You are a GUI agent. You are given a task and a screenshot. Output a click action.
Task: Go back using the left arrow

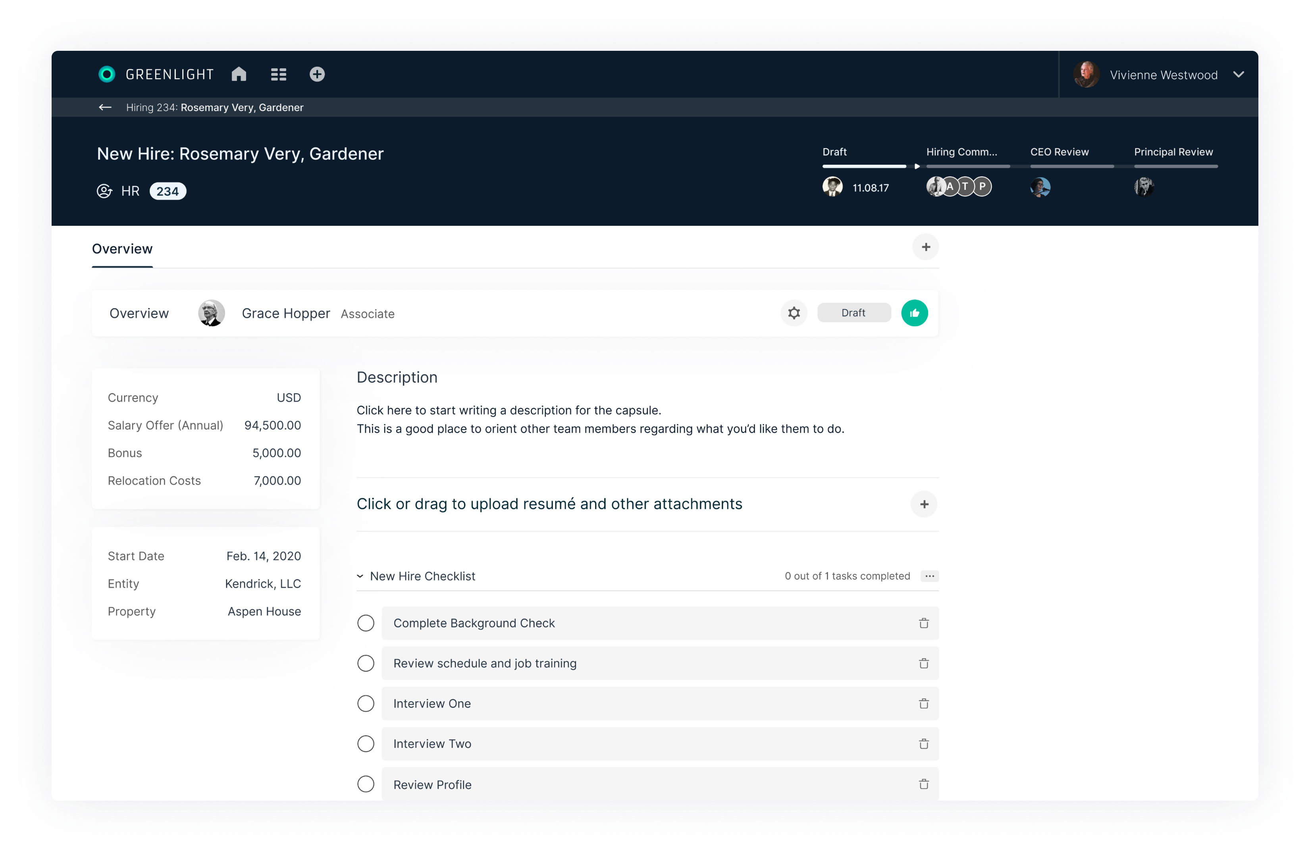(105, 107)
